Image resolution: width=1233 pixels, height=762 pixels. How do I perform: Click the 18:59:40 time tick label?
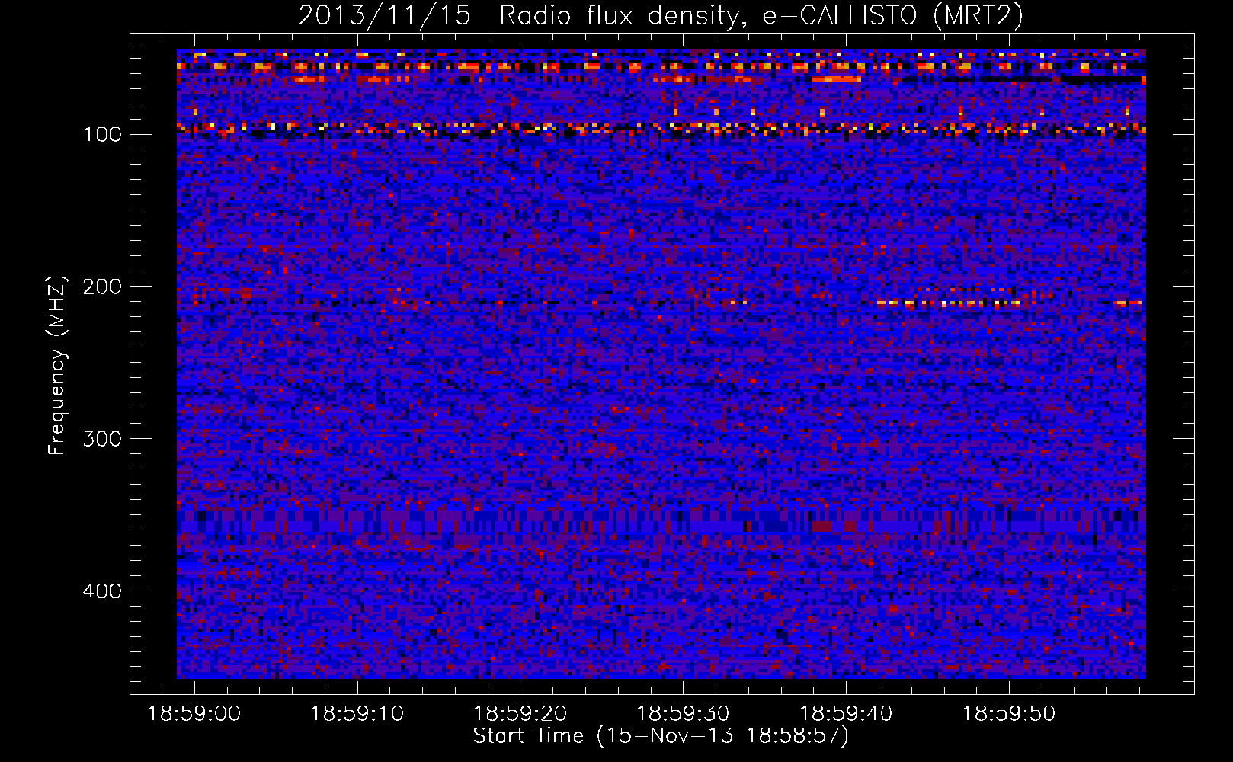coord(846,714)
